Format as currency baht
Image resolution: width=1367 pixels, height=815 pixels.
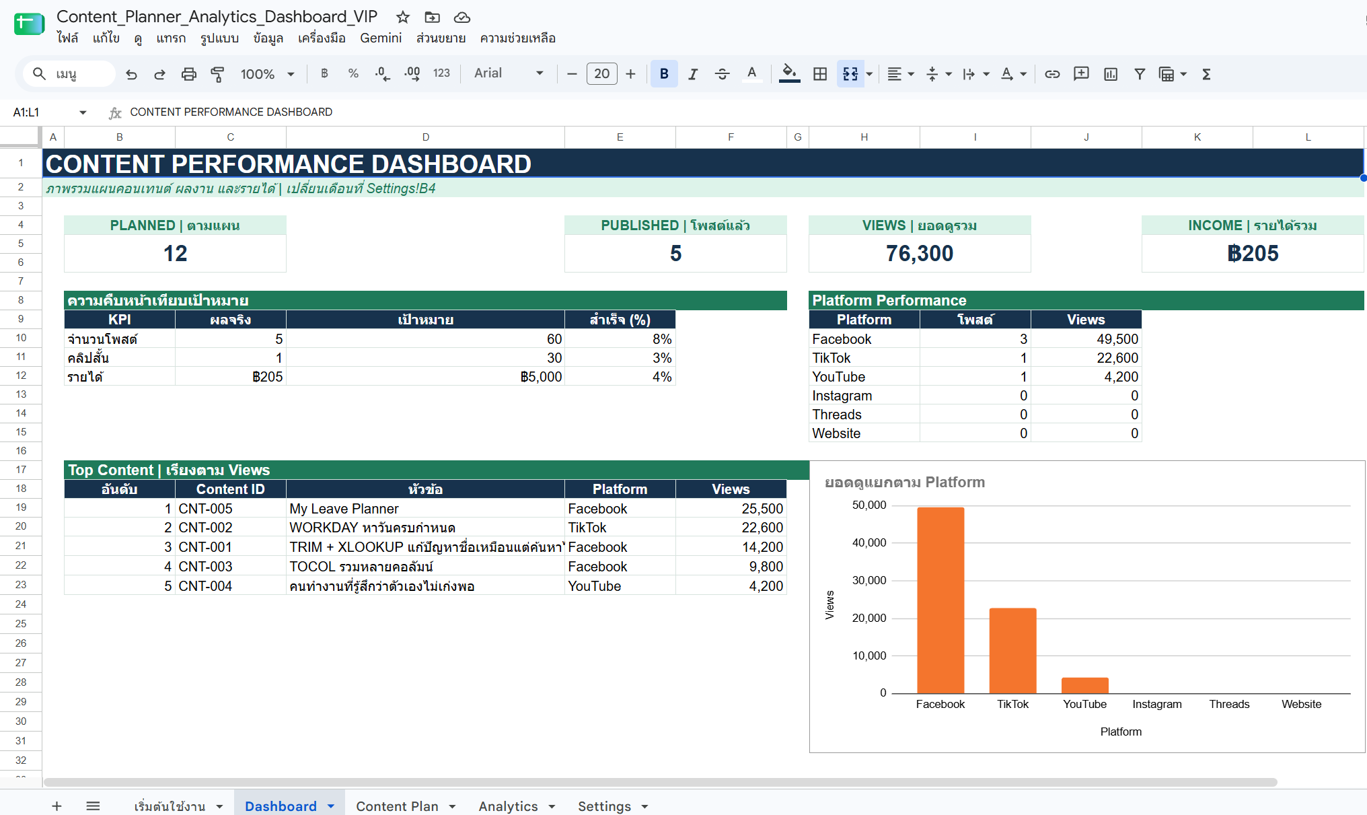click(x=325, y=73)
